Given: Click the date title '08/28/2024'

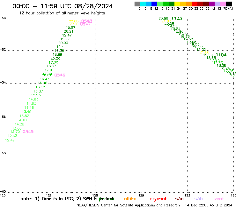Looking at the screenshot, I should 93,6.
